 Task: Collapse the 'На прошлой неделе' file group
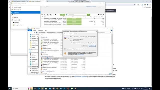[40, 56]
